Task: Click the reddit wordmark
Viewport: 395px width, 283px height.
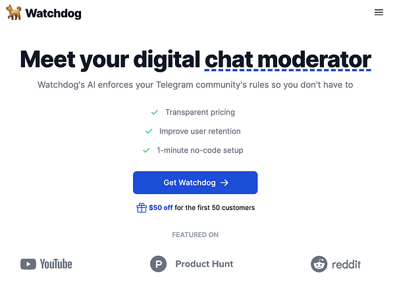Action: tap(346, 265)
